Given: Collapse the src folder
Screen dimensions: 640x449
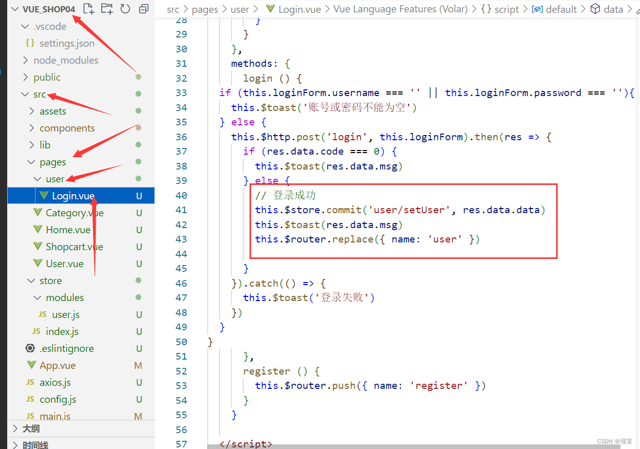Looking at the screenshot, I should click(25, 94).
